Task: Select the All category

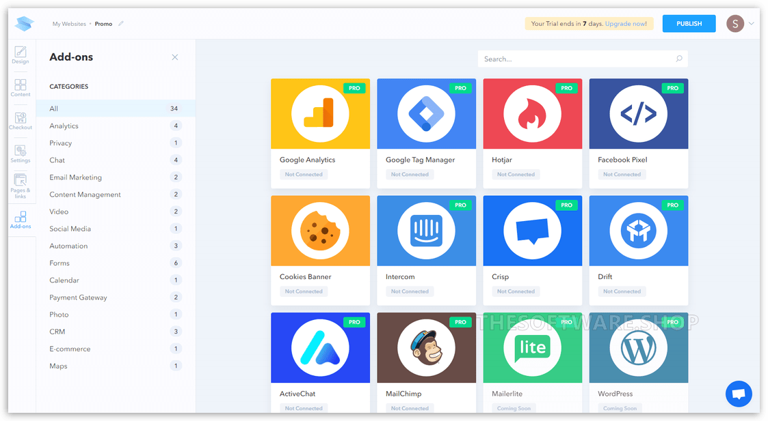Action: pyautogui.click(x=116, y=108)
